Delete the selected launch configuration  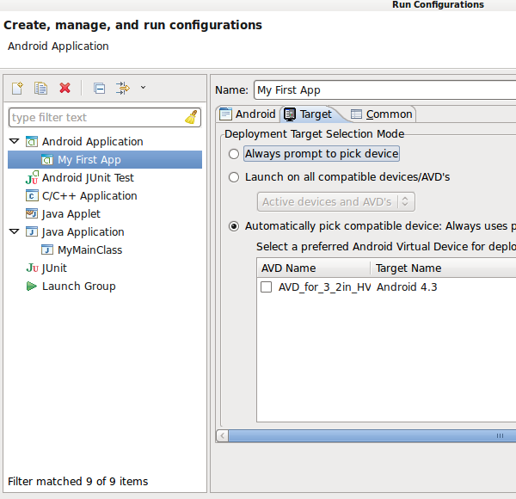(64, 88)
